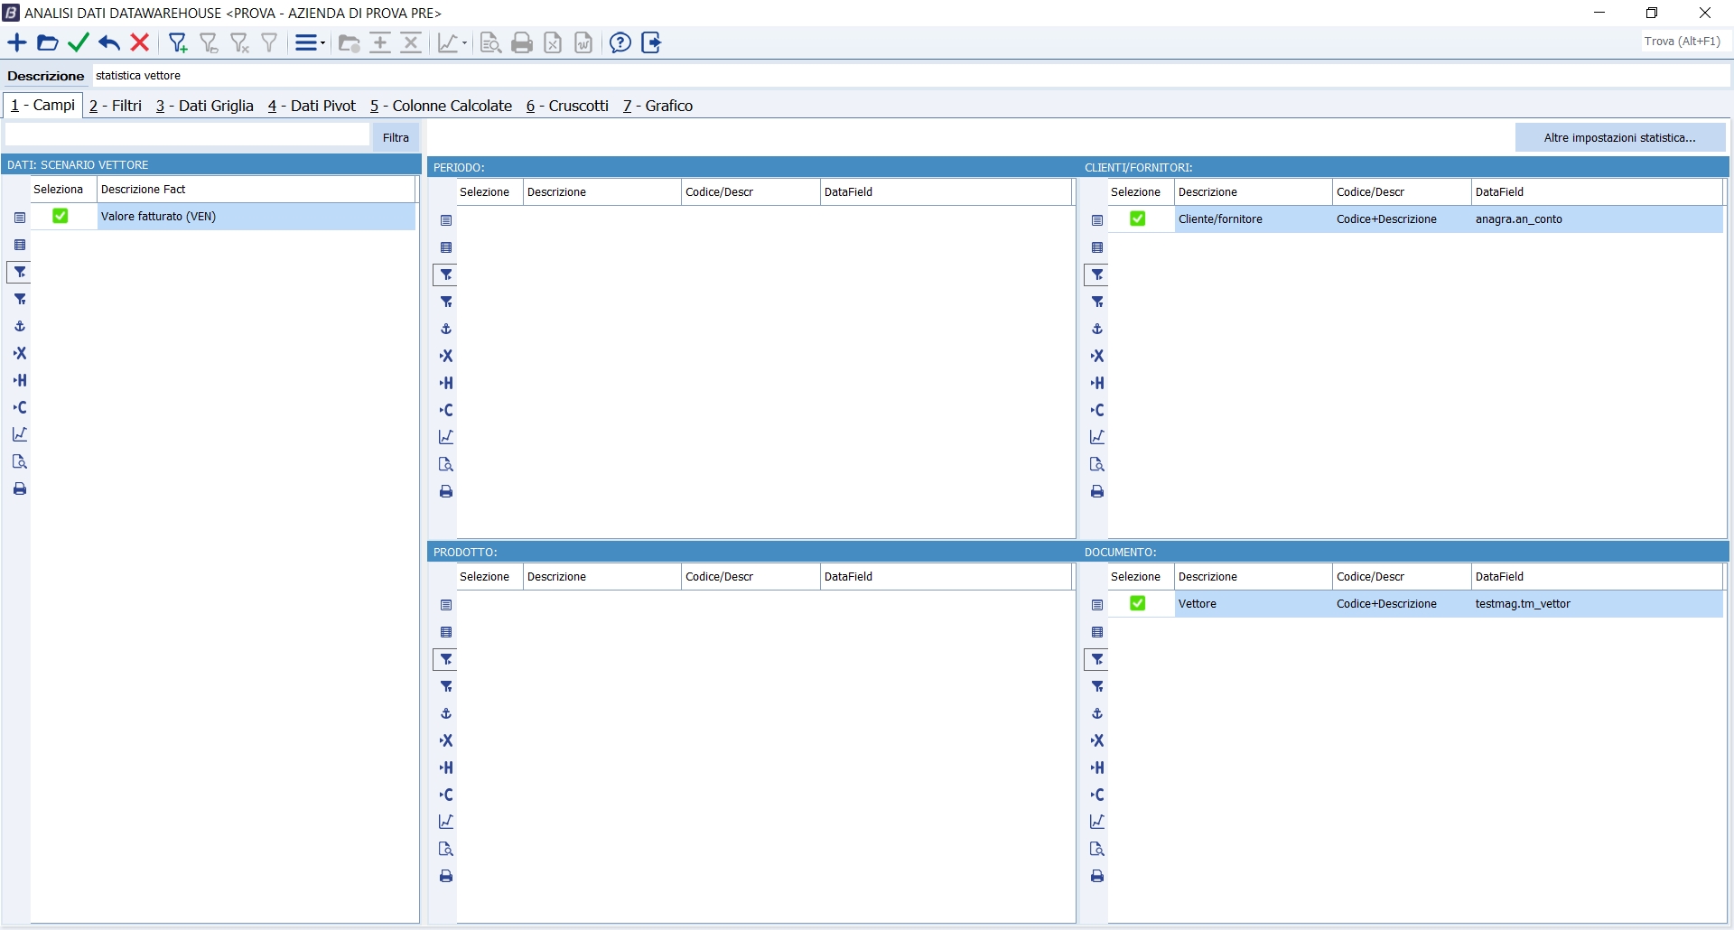Open the folder icon in the toolbar
The width and height of the screenshot is (1734, 930).
click(x=48, y=42)
